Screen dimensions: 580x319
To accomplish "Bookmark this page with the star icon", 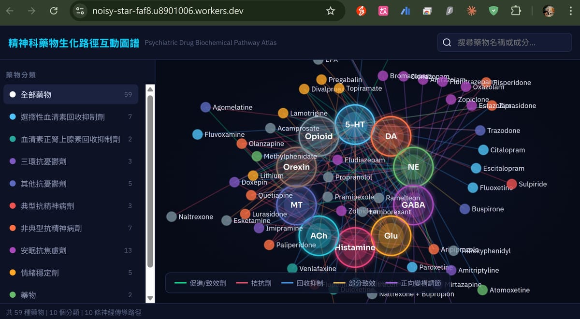I will pyautogui.click(x=331, y=11).
